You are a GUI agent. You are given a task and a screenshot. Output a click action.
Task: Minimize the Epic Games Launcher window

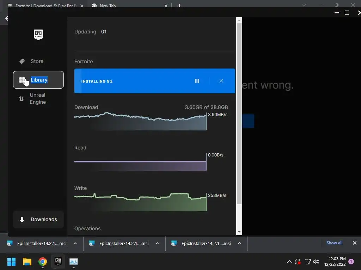[337, 13]
